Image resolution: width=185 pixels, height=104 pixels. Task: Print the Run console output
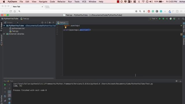point(10,99)
